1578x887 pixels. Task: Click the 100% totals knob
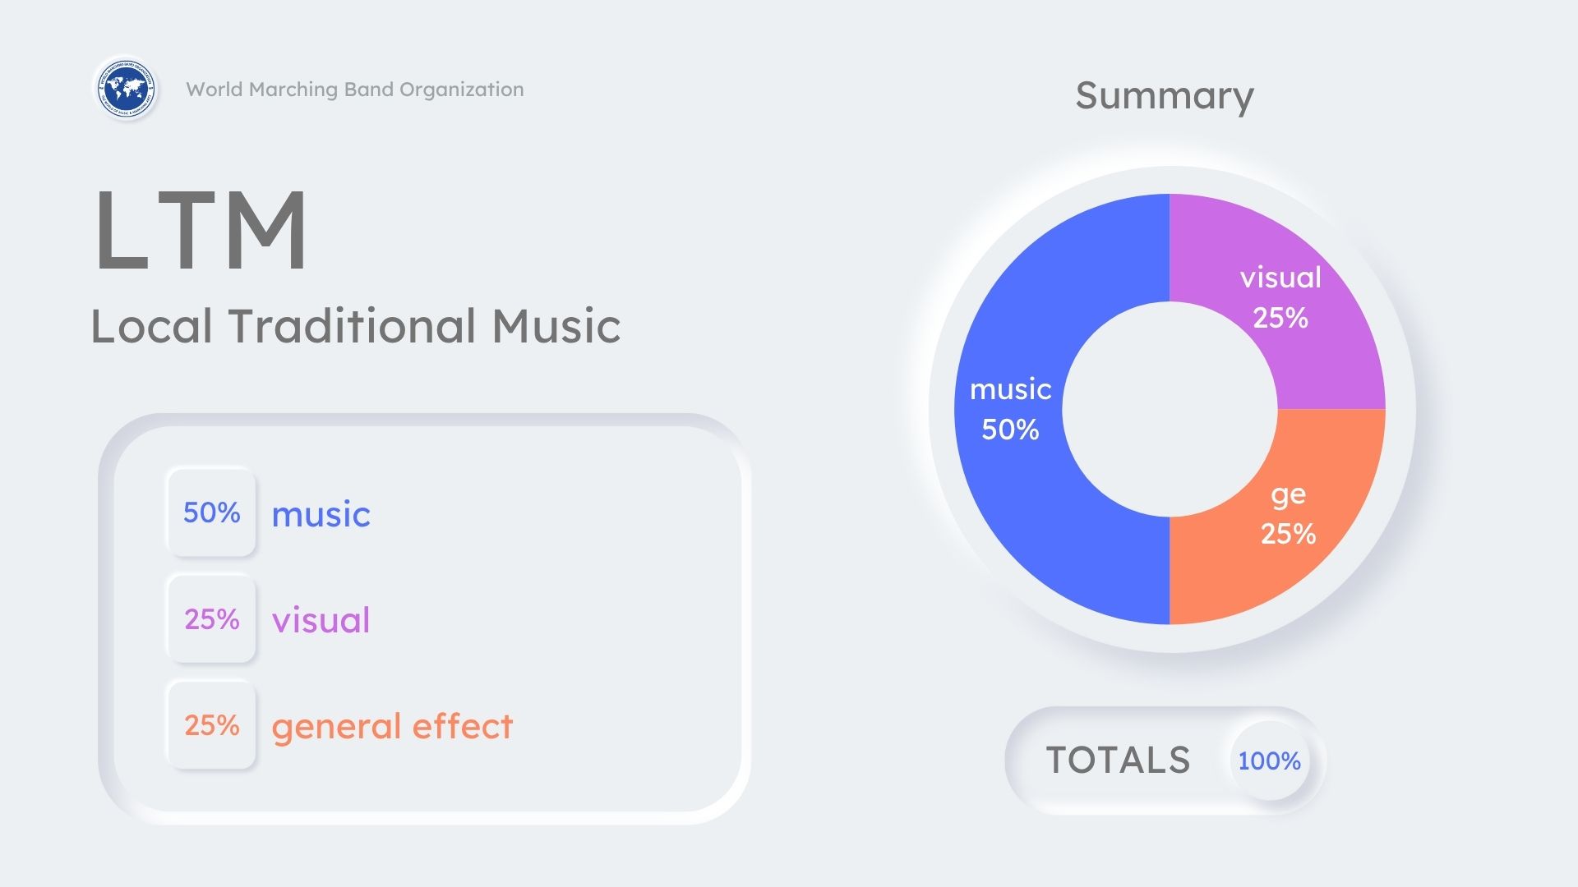tap(1269, 761)
